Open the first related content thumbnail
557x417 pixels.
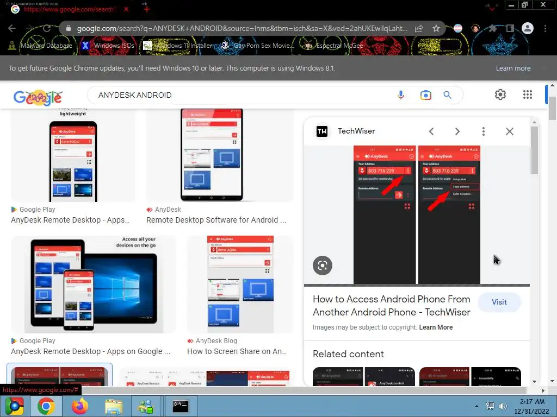tap(338, 377)
